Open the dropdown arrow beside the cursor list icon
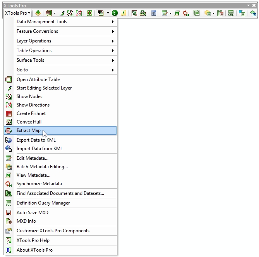Screen dimensions: 259x257 point(108,13)
